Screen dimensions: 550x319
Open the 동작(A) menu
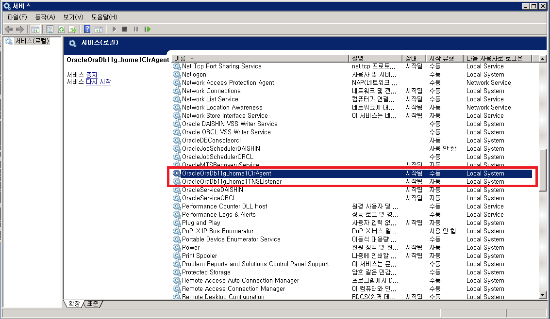45,17
